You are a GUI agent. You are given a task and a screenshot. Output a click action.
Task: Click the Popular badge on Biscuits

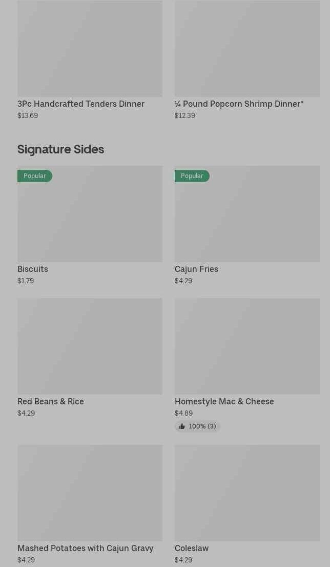[35, 176]
